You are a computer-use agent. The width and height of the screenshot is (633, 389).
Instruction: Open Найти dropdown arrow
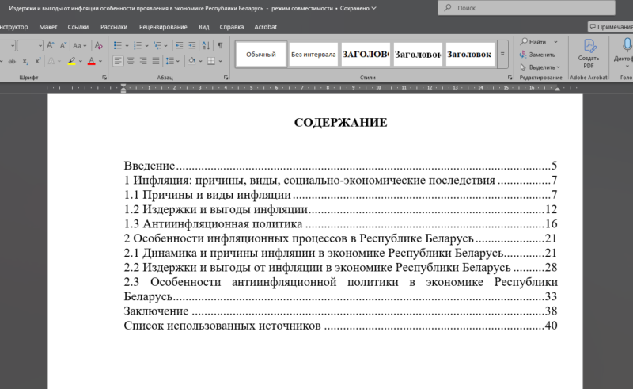556,42
